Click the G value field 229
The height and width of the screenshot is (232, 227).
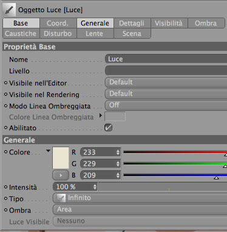pyautogui.click(x=98, y=164)
